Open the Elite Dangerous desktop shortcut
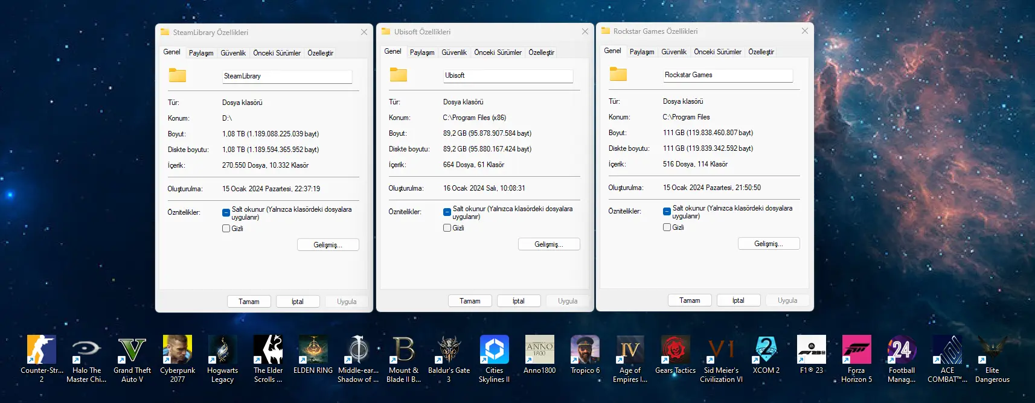Screen dimensions: 1035x403 pos(992,359)
